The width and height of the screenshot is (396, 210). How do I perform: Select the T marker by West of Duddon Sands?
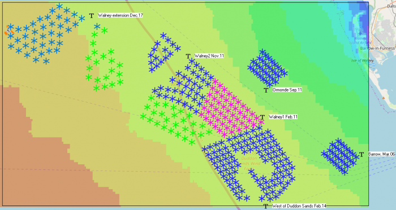(265, 206)
